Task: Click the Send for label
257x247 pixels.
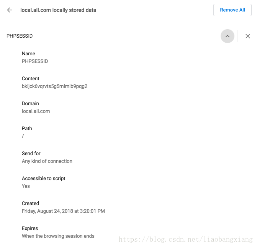Action: point(31,153)
